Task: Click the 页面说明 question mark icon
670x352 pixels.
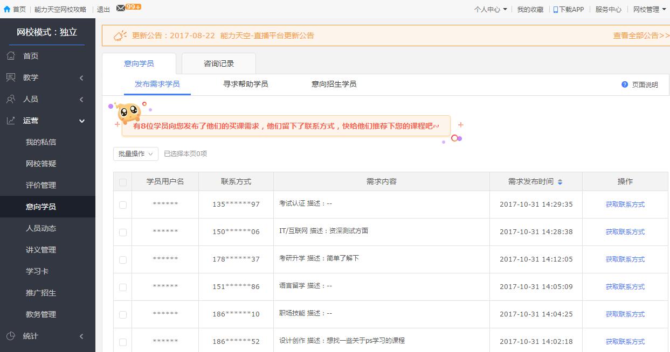Action: click(625, 85)
